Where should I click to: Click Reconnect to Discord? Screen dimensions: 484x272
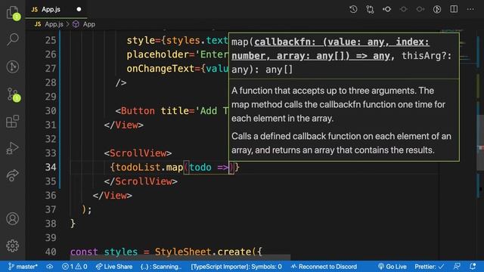[x=324, y=267]
